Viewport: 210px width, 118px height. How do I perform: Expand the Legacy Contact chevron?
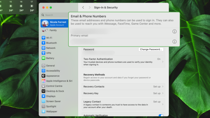tap(163, 104)
